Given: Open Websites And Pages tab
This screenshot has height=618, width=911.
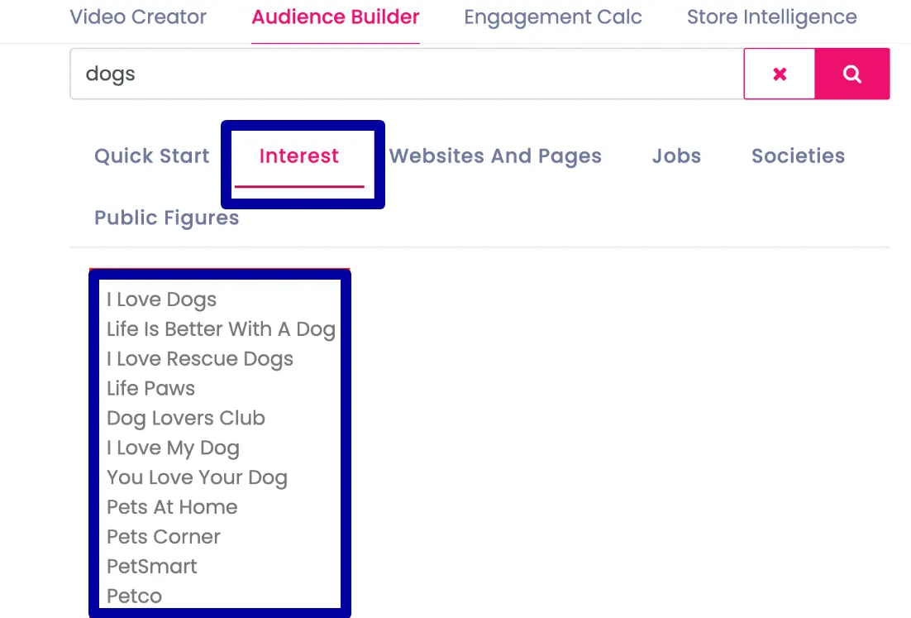Looking at the screenshot, I should [x=495, y=156].
